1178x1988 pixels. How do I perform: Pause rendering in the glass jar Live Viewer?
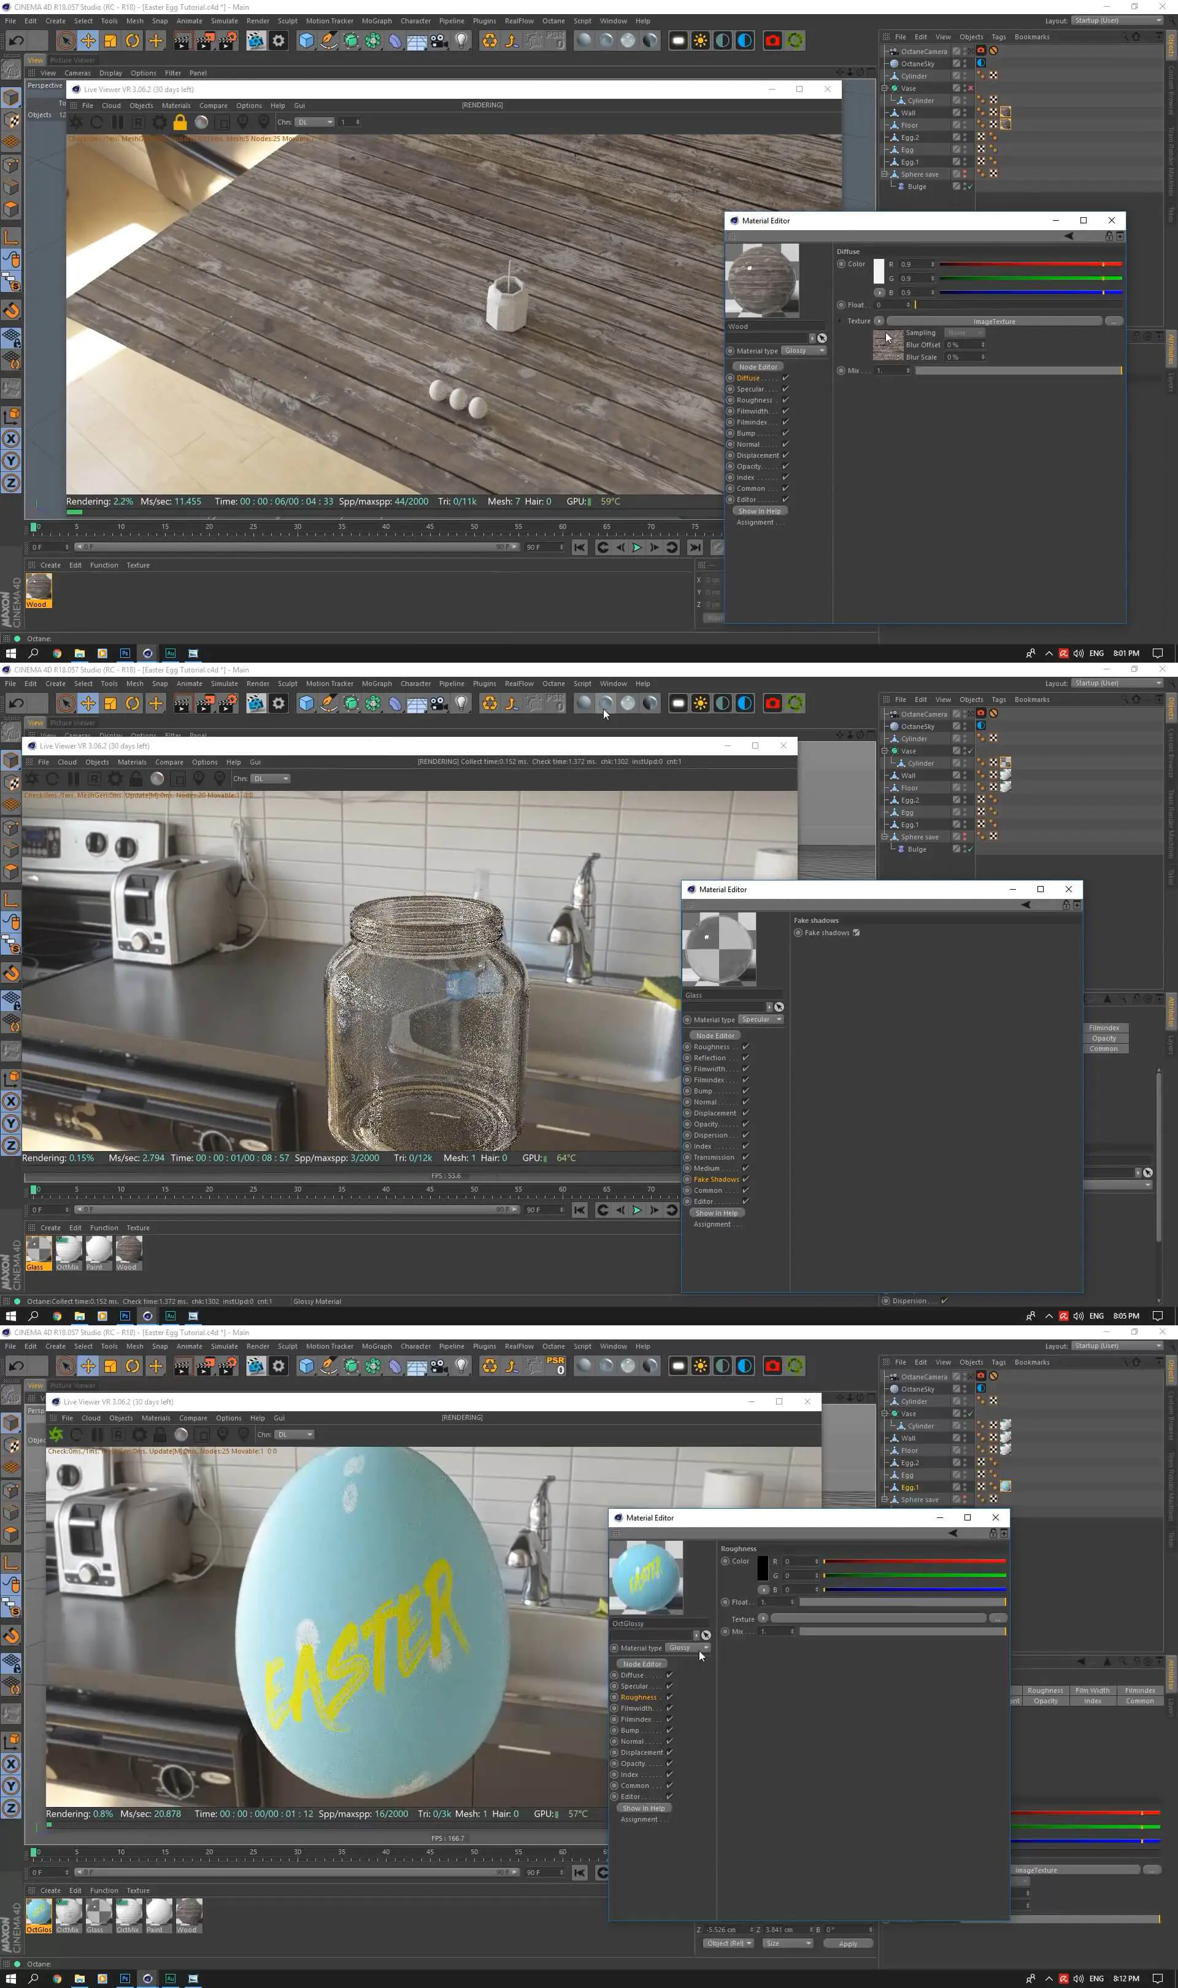tap(73, 779)
